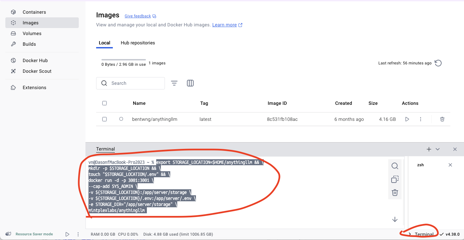
Task: Run the bentwng/anythingllm image
Action: 407,119
